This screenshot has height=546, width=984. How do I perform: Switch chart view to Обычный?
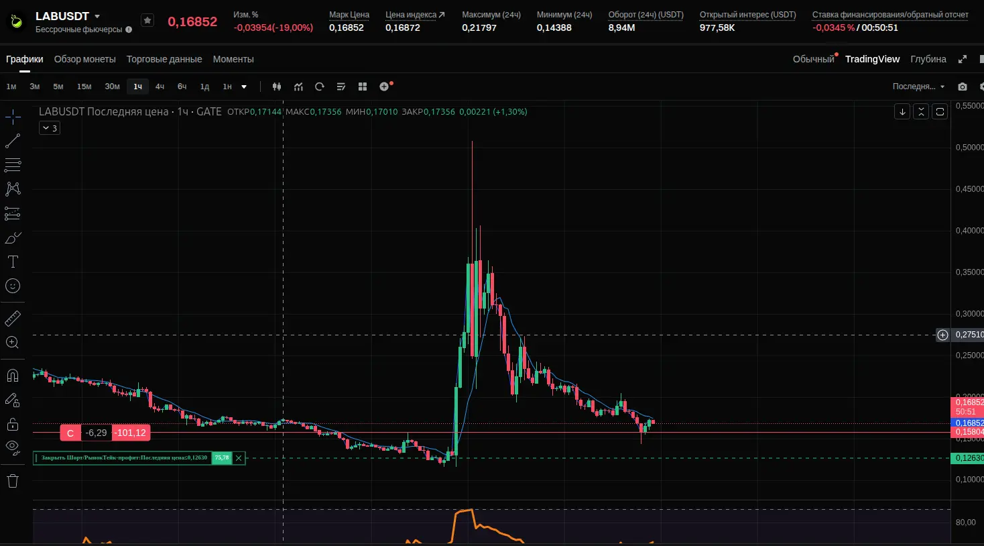(814, 59)
